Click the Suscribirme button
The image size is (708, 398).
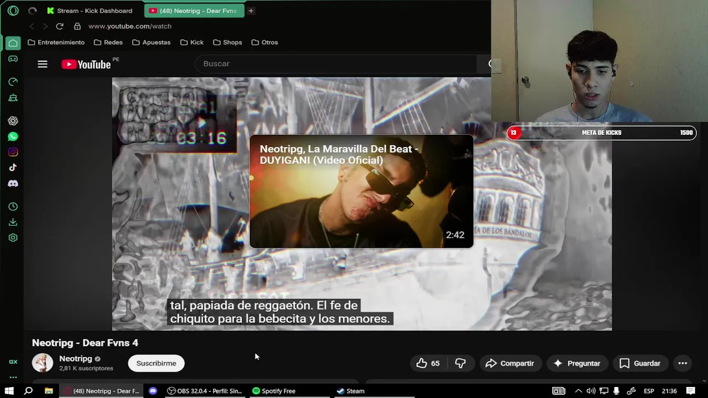point(156,363)
